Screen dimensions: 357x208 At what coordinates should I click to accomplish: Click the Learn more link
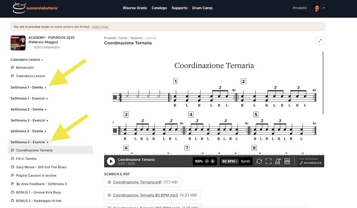tap(100, 27)
